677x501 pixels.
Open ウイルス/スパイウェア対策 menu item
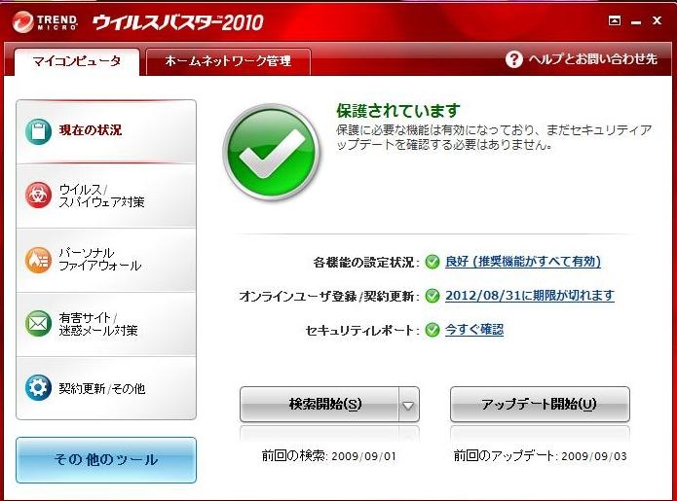pos(106,196)
